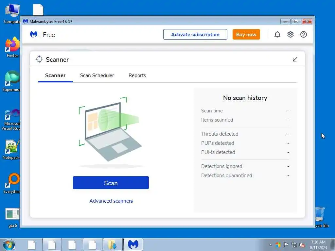Click the 'Free' edition label

point(49,35)
